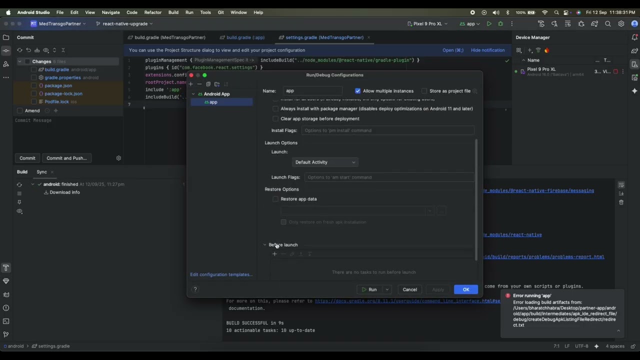Viewport: 640px width, 360px height.
Task: Click Hide notification link in editor banner
Action: 487,50
